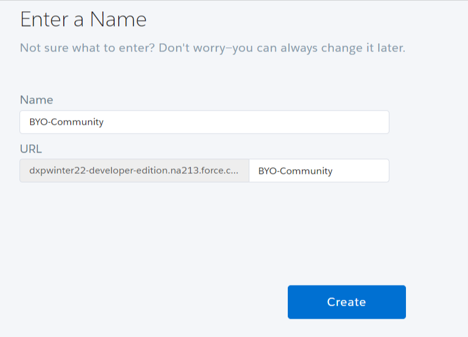Screen dimensions: 468x337
Task: Click the word 'Create' on the button
Action: click(346, 302)
